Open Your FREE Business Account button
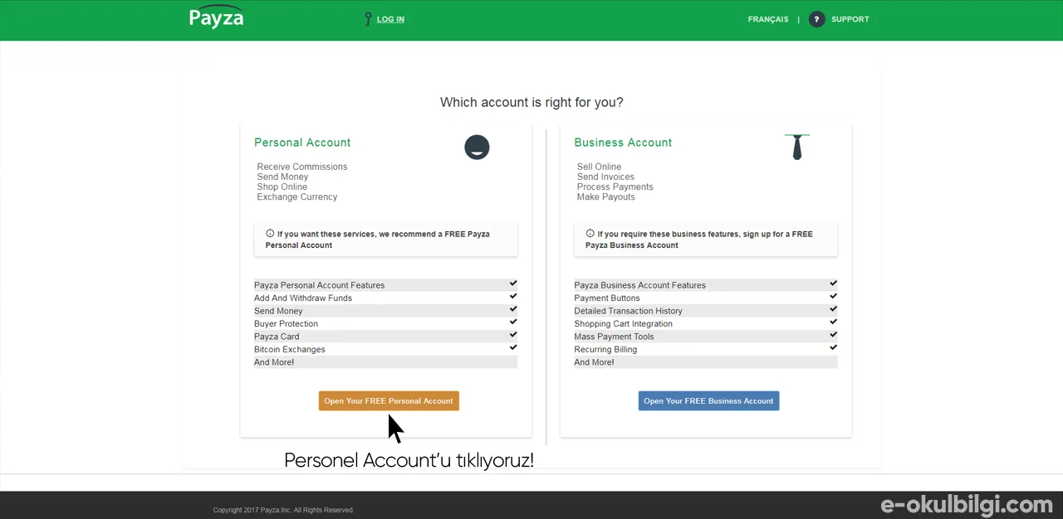This screenshot has width=1063, height=519. [x=708, y=401]
